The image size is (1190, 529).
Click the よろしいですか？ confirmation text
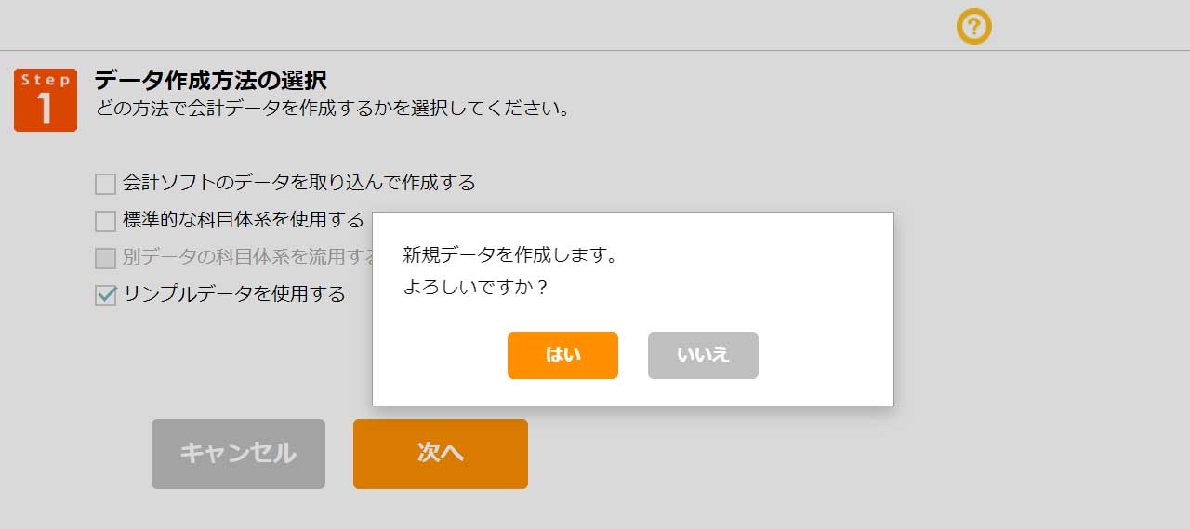(475, 287)
